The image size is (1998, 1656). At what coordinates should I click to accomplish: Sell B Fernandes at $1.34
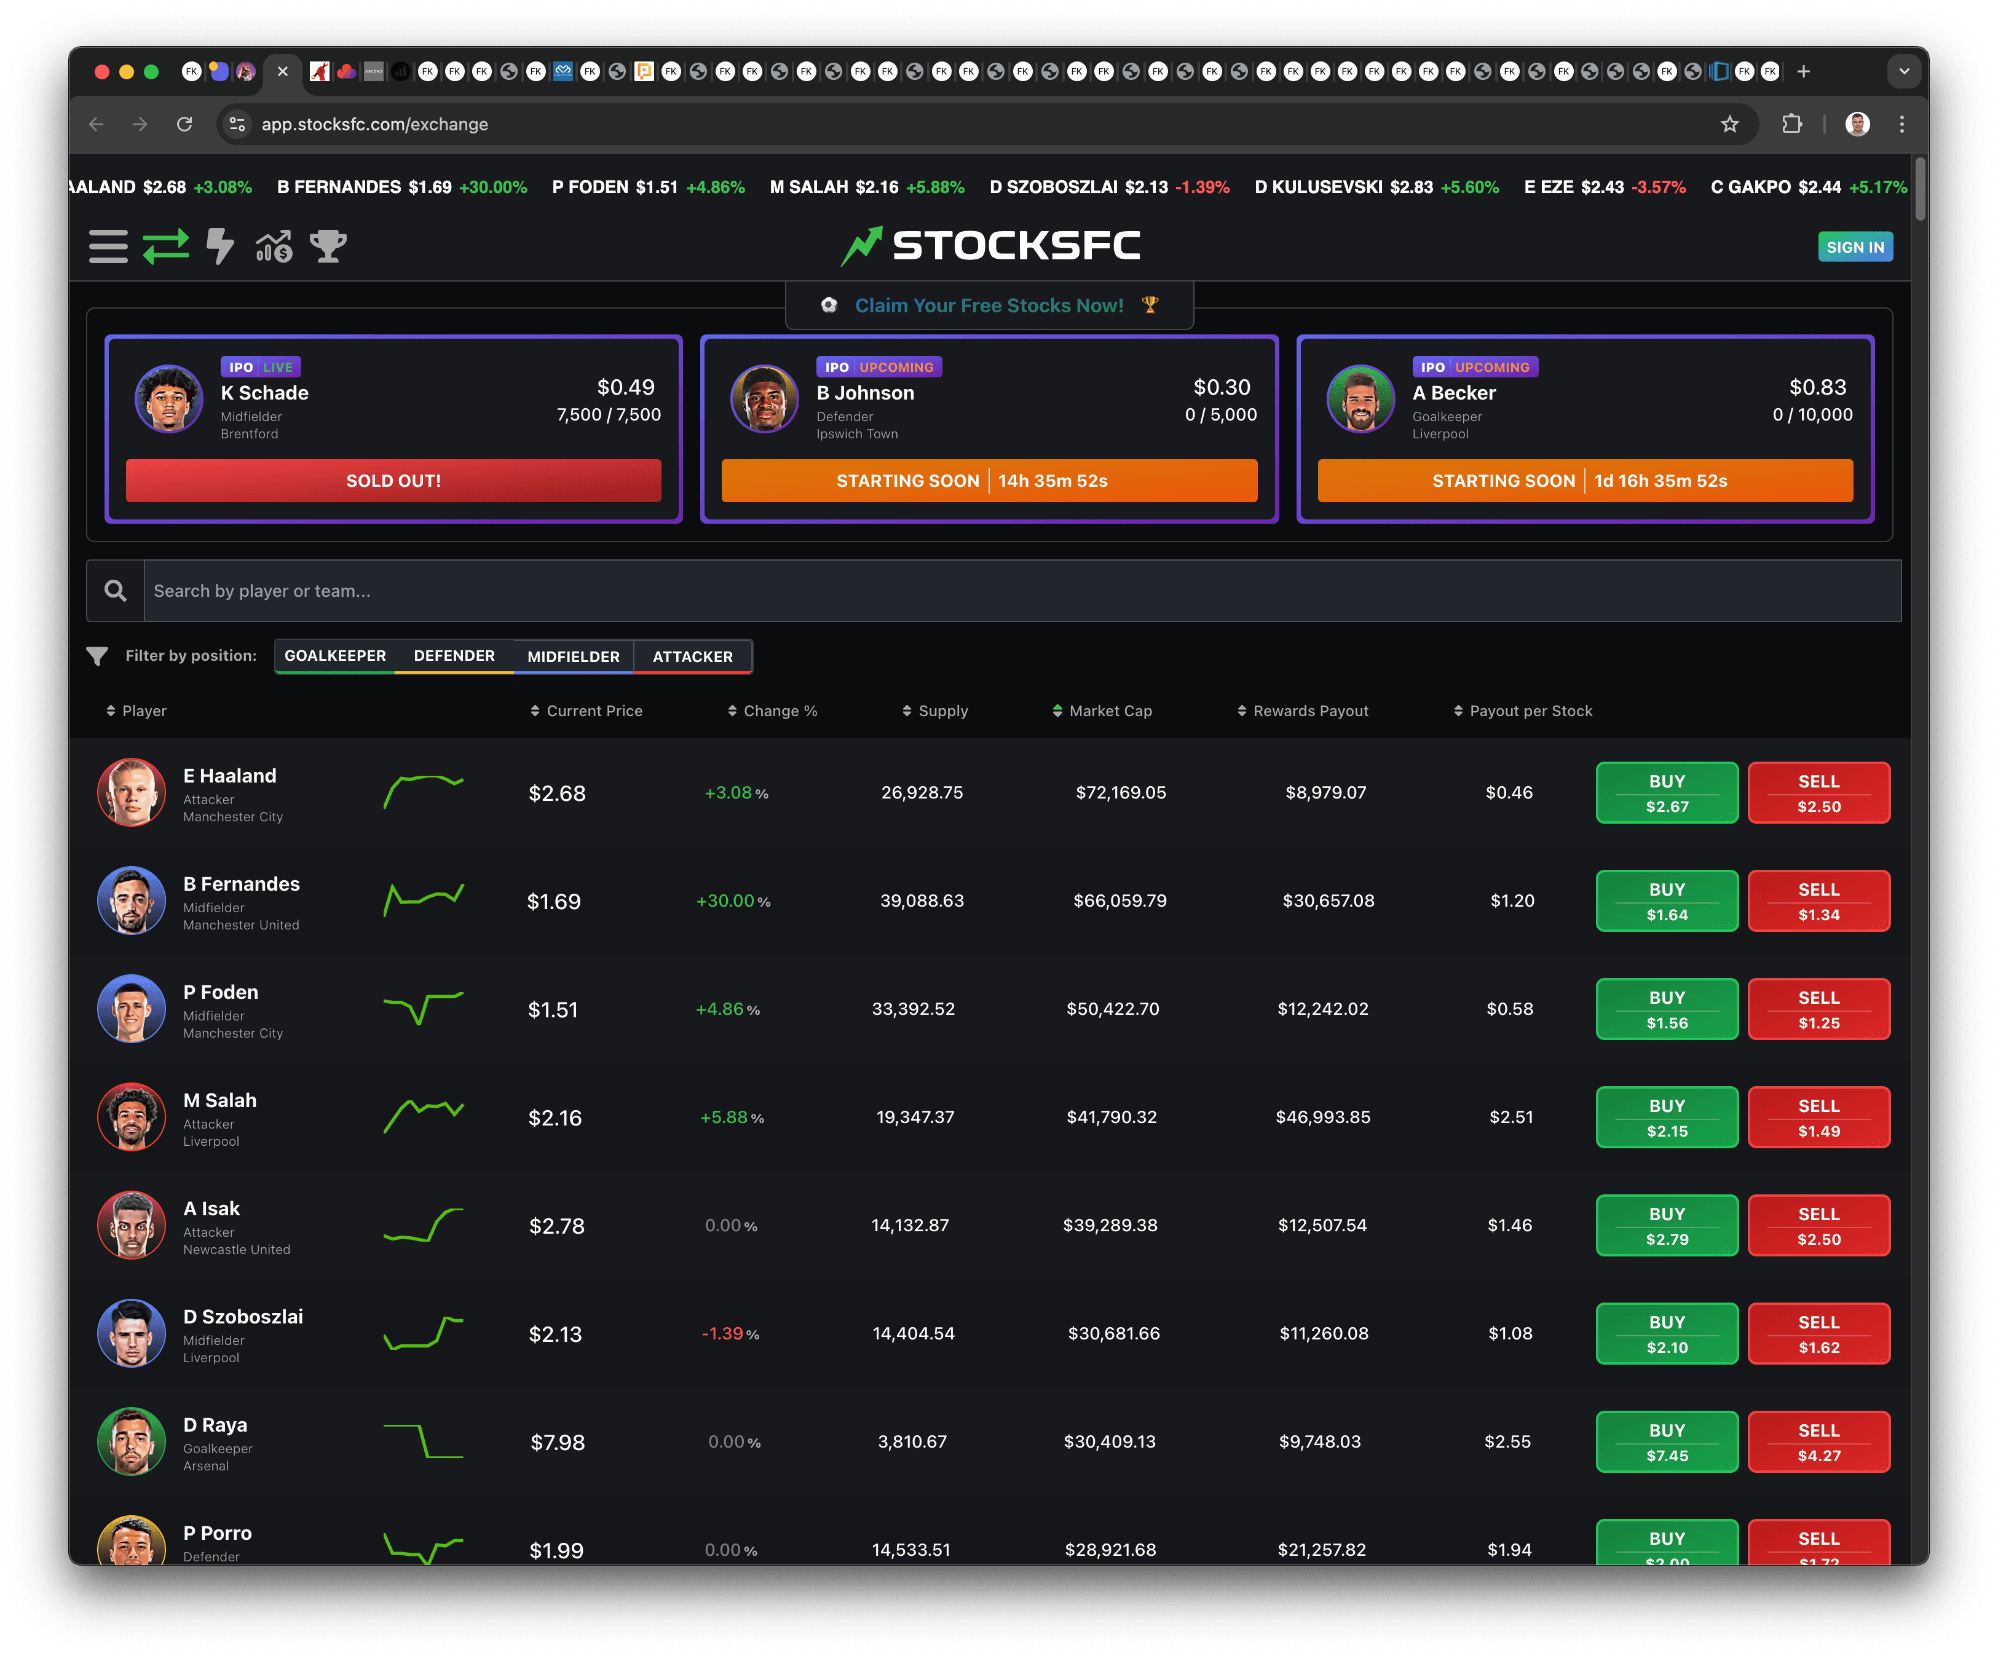[1818, 901]
